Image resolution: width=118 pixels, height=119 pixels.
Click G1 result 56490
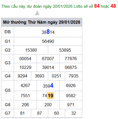(48, 41)
